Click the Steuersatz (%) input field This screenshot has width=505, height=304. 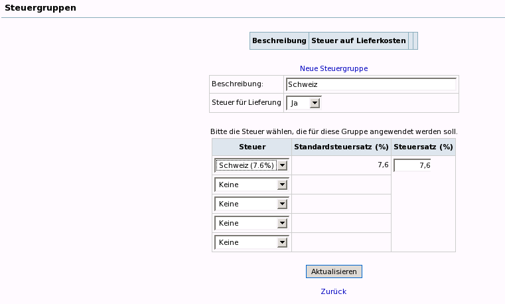(413, 165)
